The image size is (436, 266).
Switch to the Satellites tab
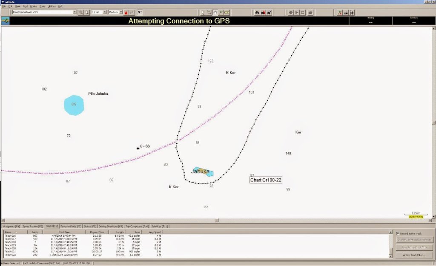point(160,226)
